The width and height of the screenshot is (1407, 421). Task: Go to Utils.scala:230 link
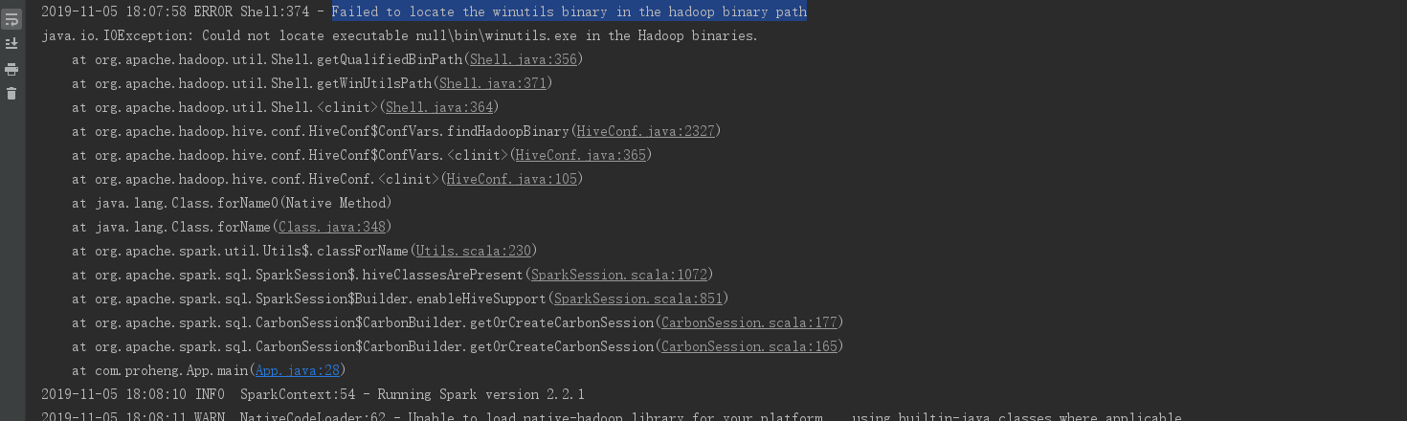(x=473, y=251)
